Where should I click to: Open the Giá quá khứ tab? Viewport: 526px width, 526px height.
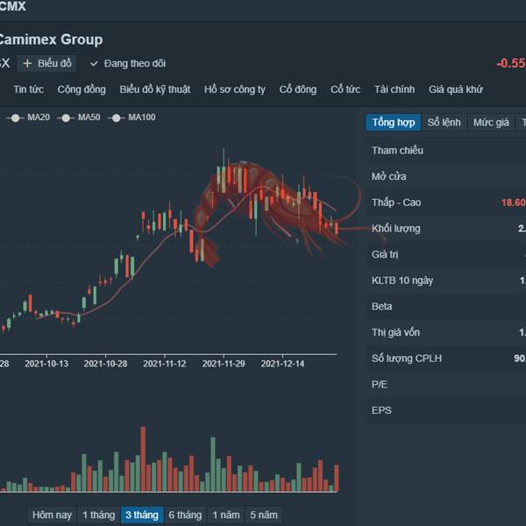tap(456, 89)
